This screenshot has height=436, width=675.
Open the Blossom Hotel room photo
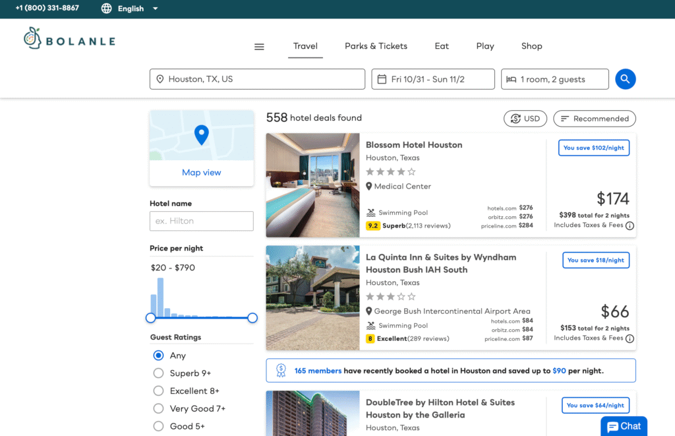313,185
